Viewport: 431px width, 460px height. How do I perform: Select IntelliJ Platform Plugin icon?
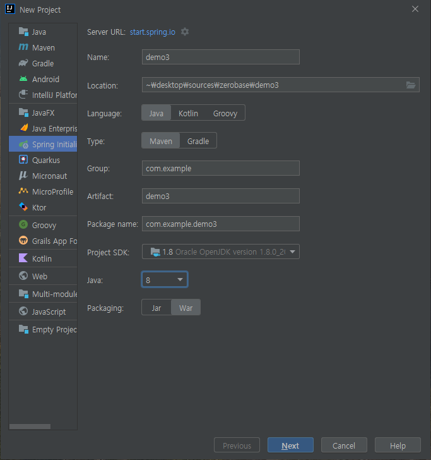[23, 95]
